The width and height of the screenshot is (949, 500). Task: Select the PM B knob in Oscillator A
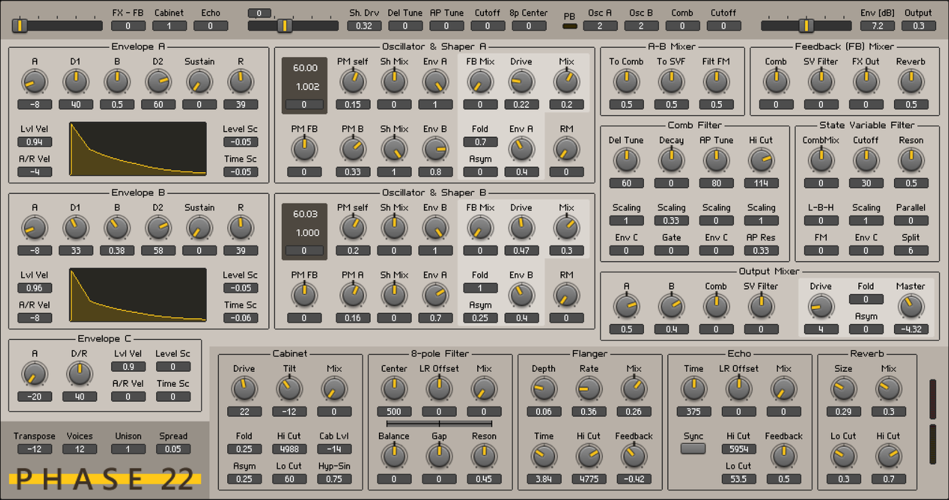pos(352,149)
